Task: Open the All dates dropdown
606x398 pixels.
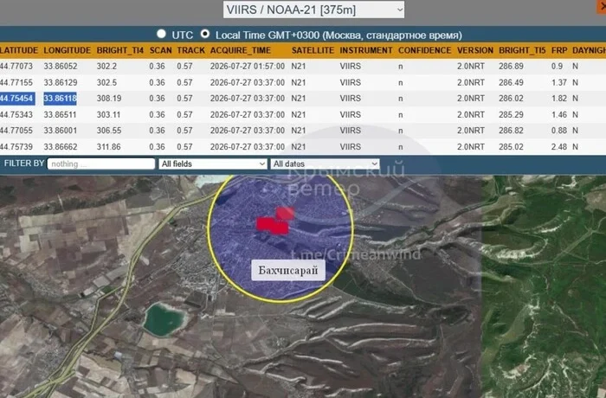Action: 325,164
